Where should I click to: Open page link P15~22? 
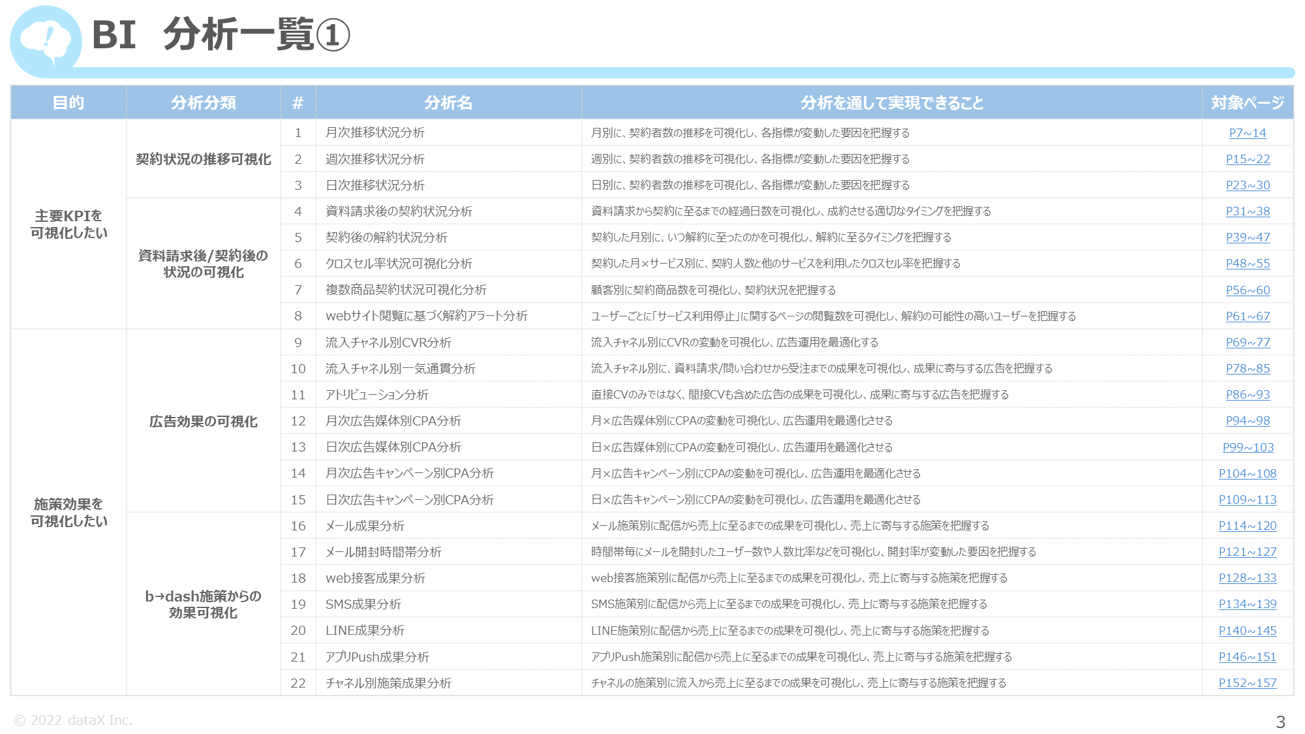click(1248, 159)
